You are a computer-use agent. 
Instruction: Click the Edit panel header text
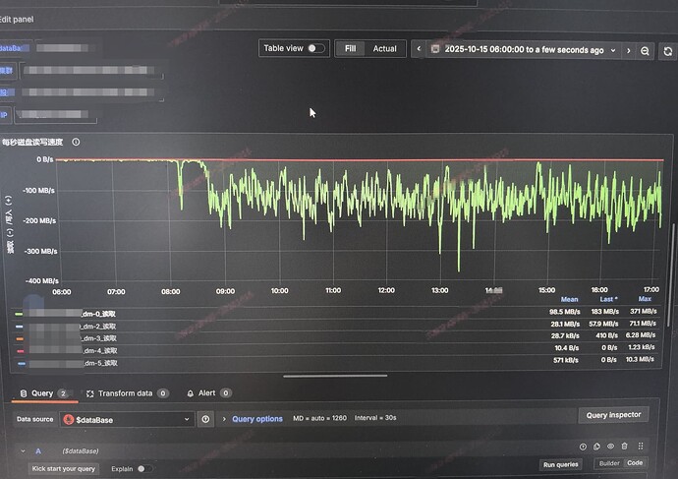click(x=17, y=19)
